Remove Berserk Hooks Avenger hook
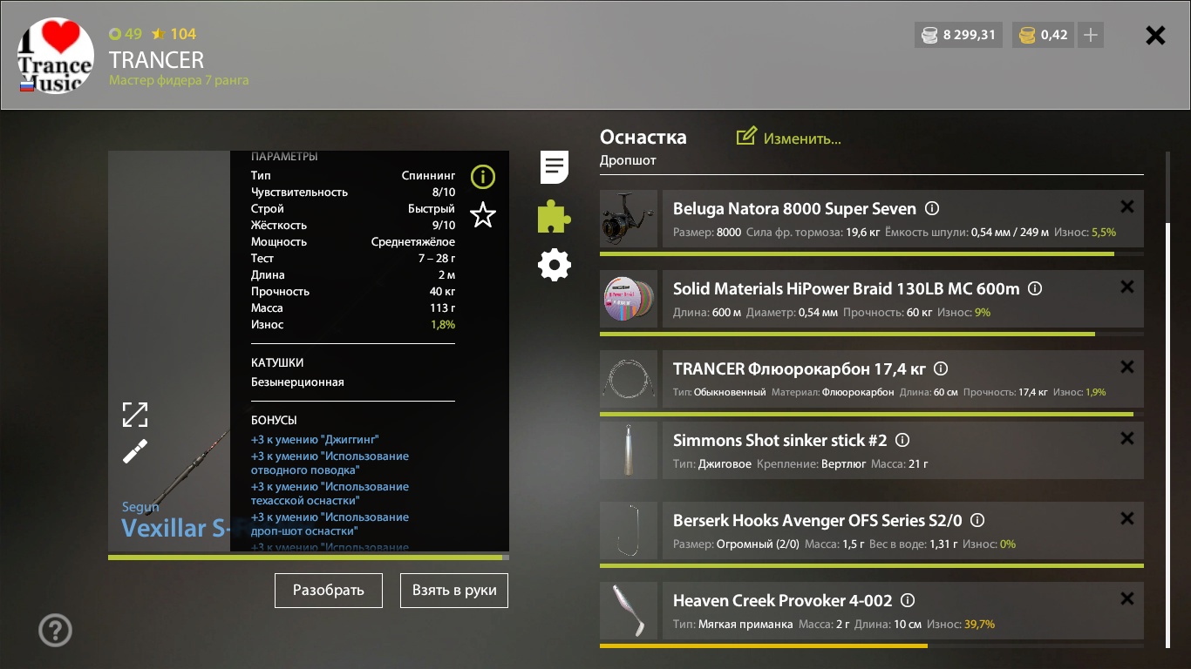The height and width of the screenshot is (669, 1191). (x=1127, y=518)
